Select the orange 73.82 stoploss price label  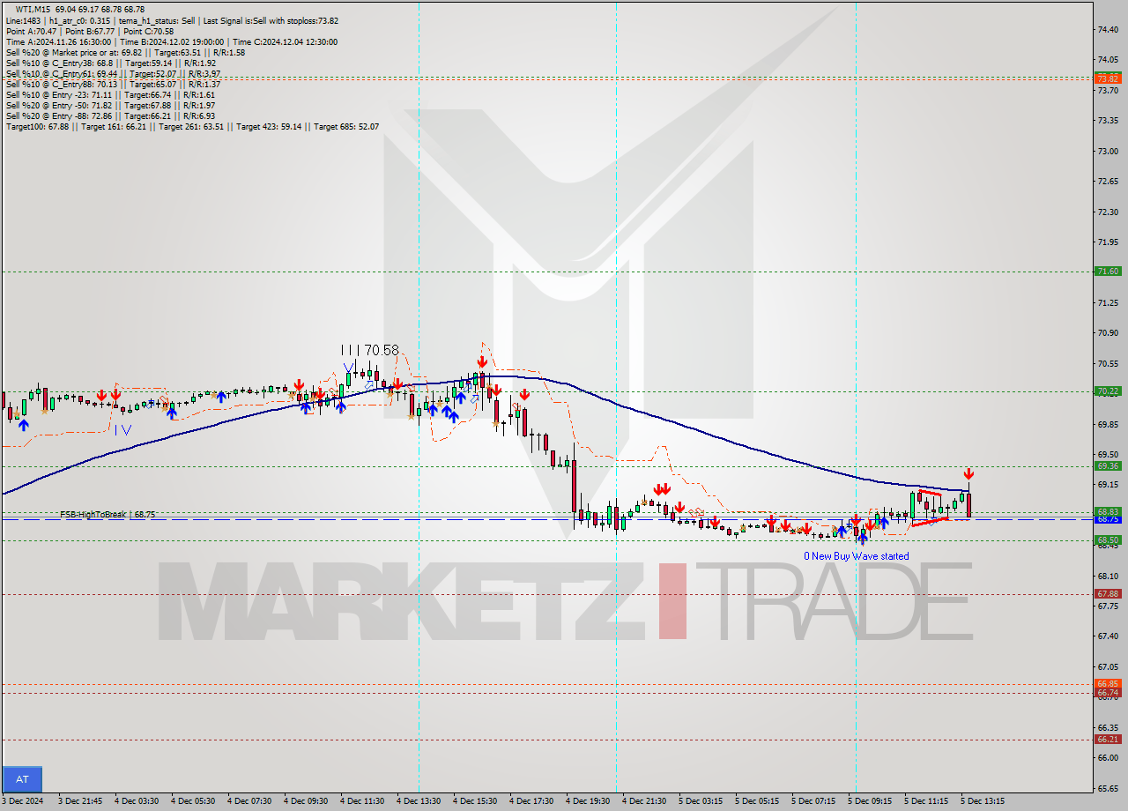[1108, 78]
